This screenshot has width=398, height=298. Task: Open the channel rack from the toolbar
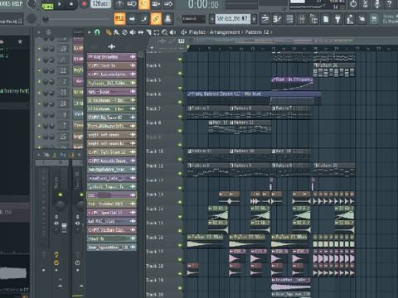tap(289, 19)
